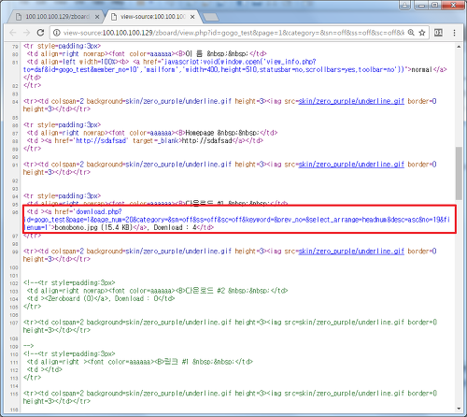Click the scrollbar down arrow
The image size is (467, 417).
click(459, 409)
